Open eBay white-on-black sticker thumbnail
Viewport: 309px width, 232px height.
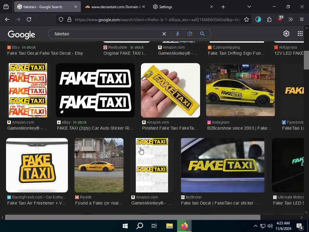[x=95, y=90]
